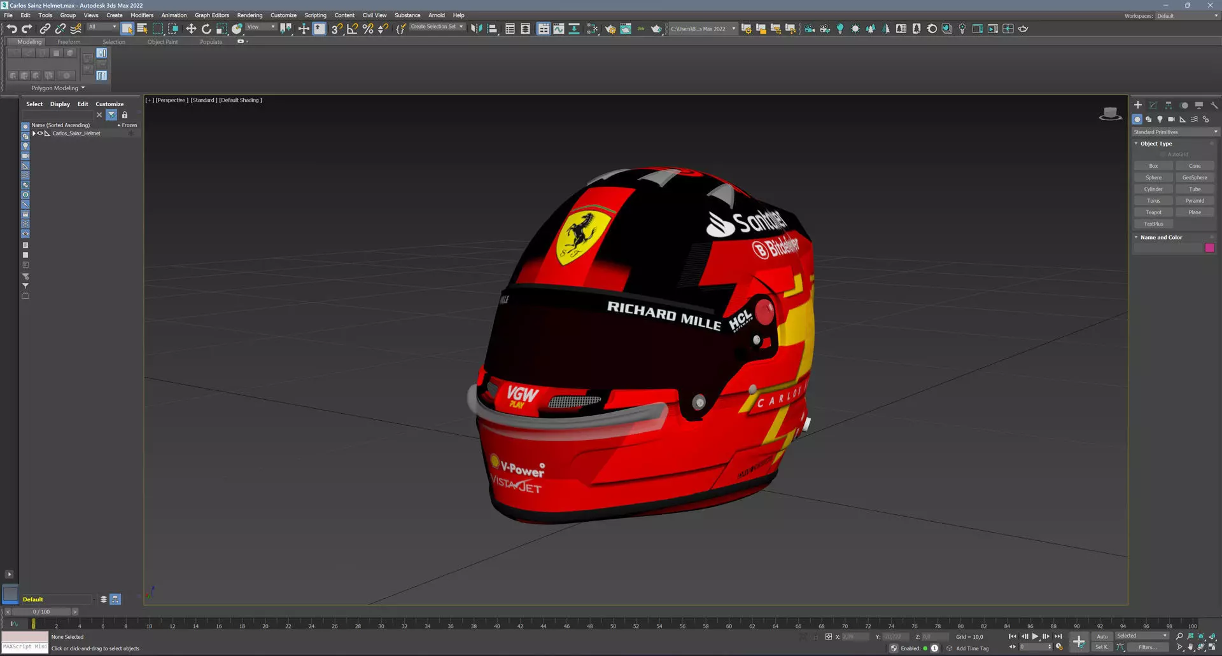The width and height of the screenshot is (1222, 656).
Task: Create a Teapot primitive button
Action: click(1153, 212)
